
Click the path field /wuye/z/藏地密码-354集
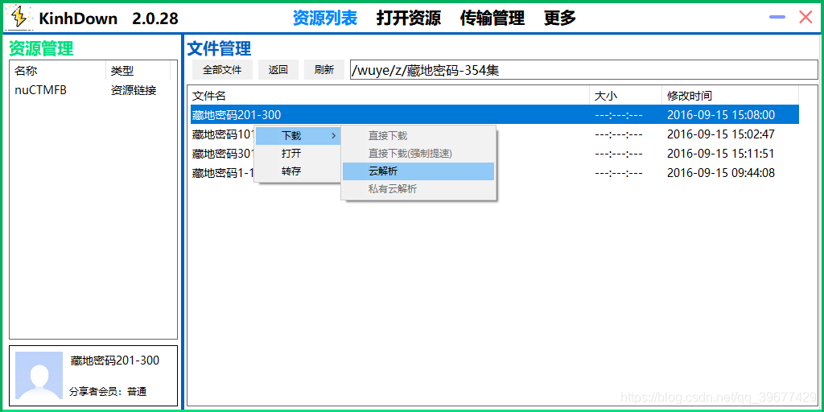pyautogui.click(x=584, y=70)
